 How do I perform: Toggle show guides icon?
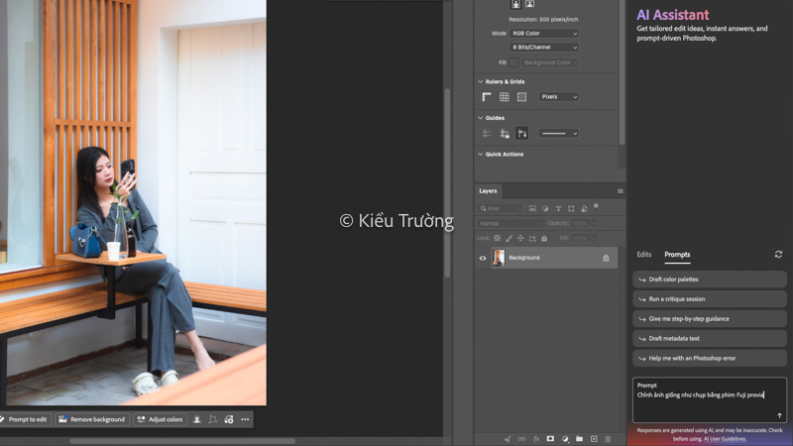point(487,134)
